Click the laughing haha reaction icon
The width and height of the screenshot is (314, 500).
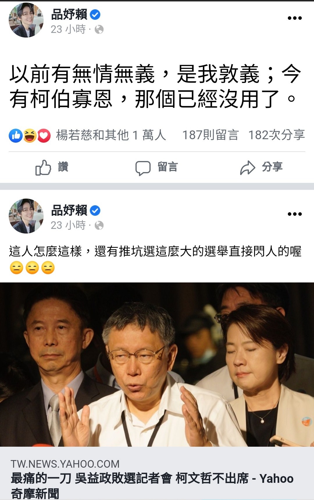(30, 135)
